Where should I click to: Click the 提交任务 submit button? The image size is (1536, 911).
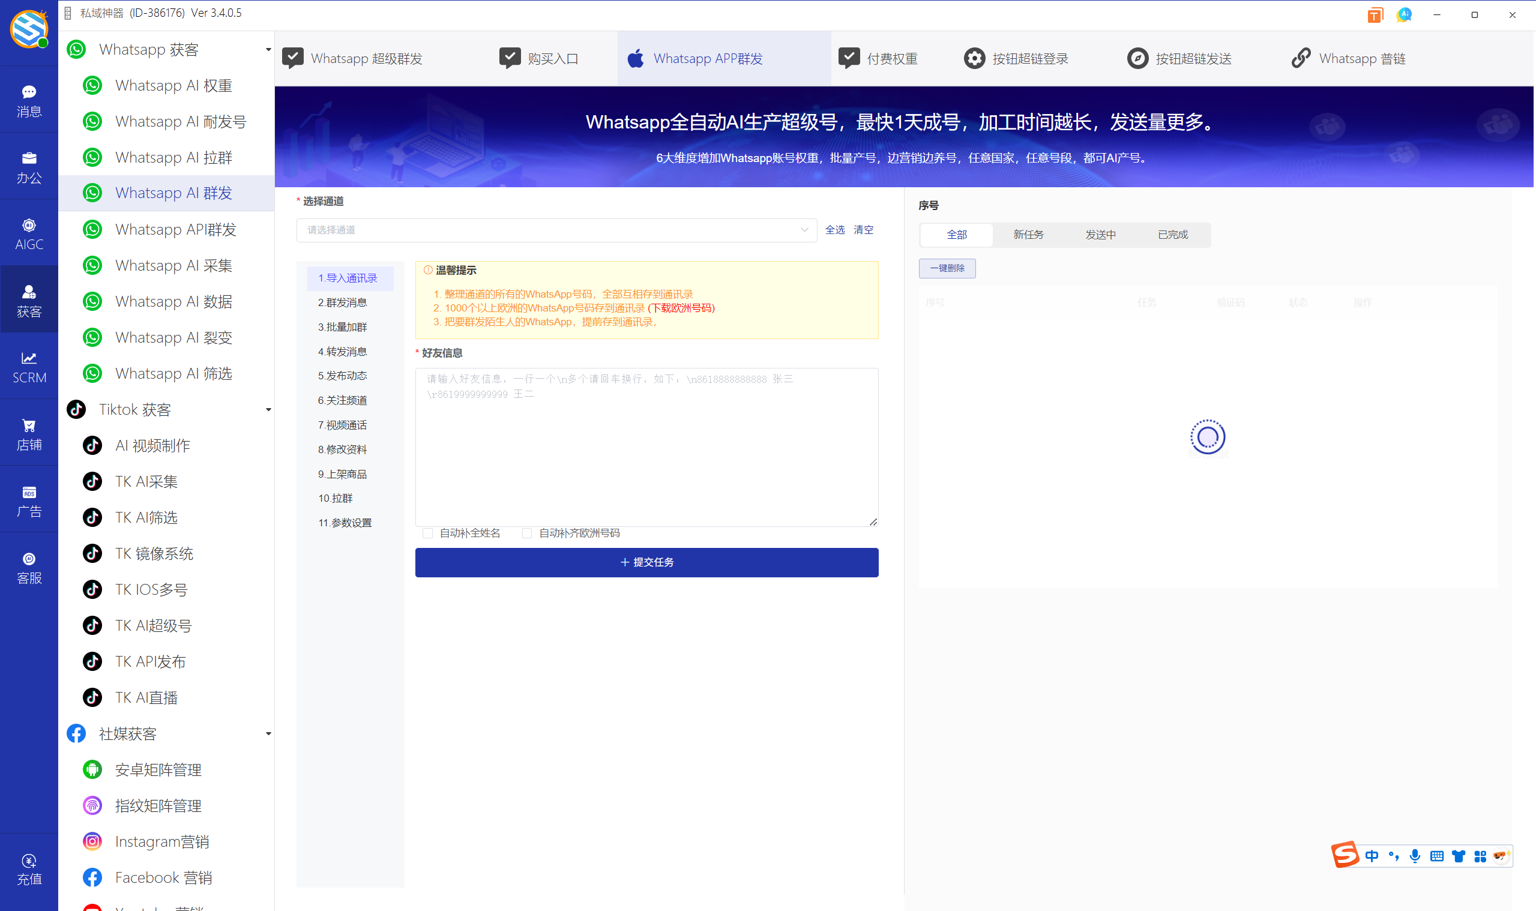646,562
